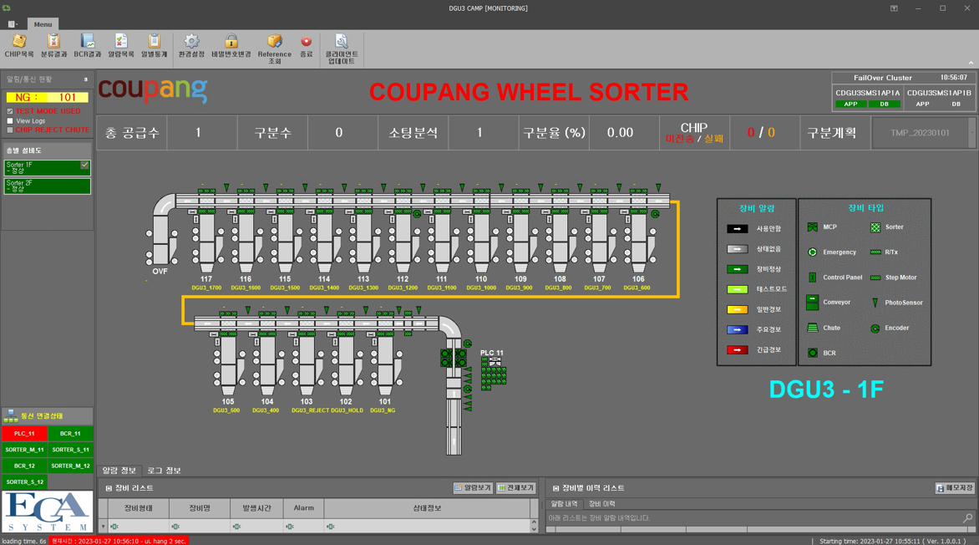Open 일별통계 daily statistics
Image resolution: width=979 pixels, height=545 pixels.
click(x=155, y=47)
